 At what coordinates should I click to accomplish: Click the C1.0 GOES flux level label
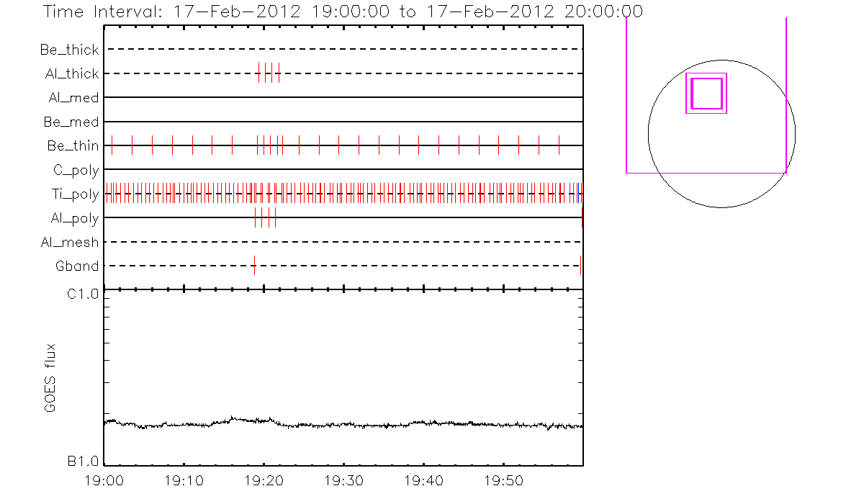(x=84, y=294)
